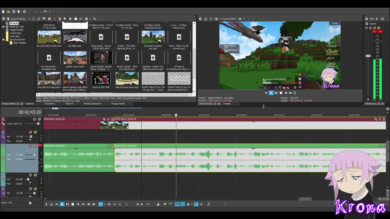390x219 pixels.
Task: Click the highlighted Play button in transport
Action: click(x=62, y=204)
